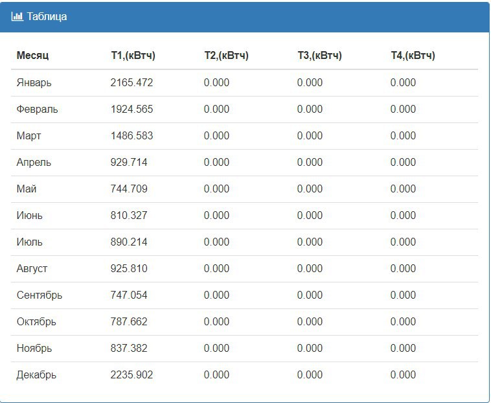
Task: Select the value 1924.565 for Февраль
Action: (131, 109)
